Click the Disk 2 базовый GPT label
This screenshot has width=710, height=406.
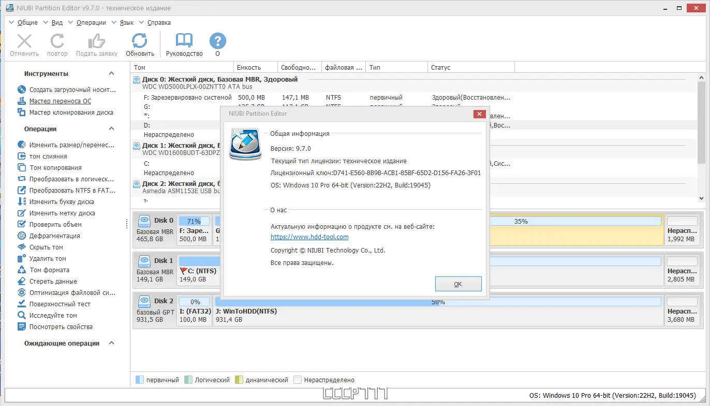coord(155,313)
